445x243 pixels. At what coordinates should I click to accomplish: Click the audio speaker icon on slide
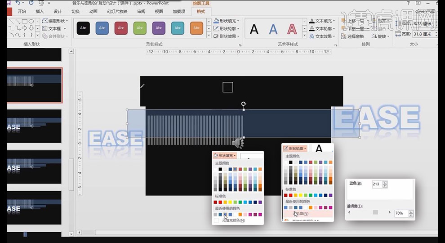pos(237,143)
